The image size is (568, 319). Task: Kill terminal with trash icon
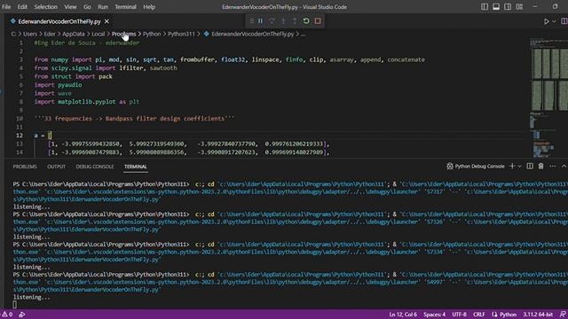click(540, 167)
